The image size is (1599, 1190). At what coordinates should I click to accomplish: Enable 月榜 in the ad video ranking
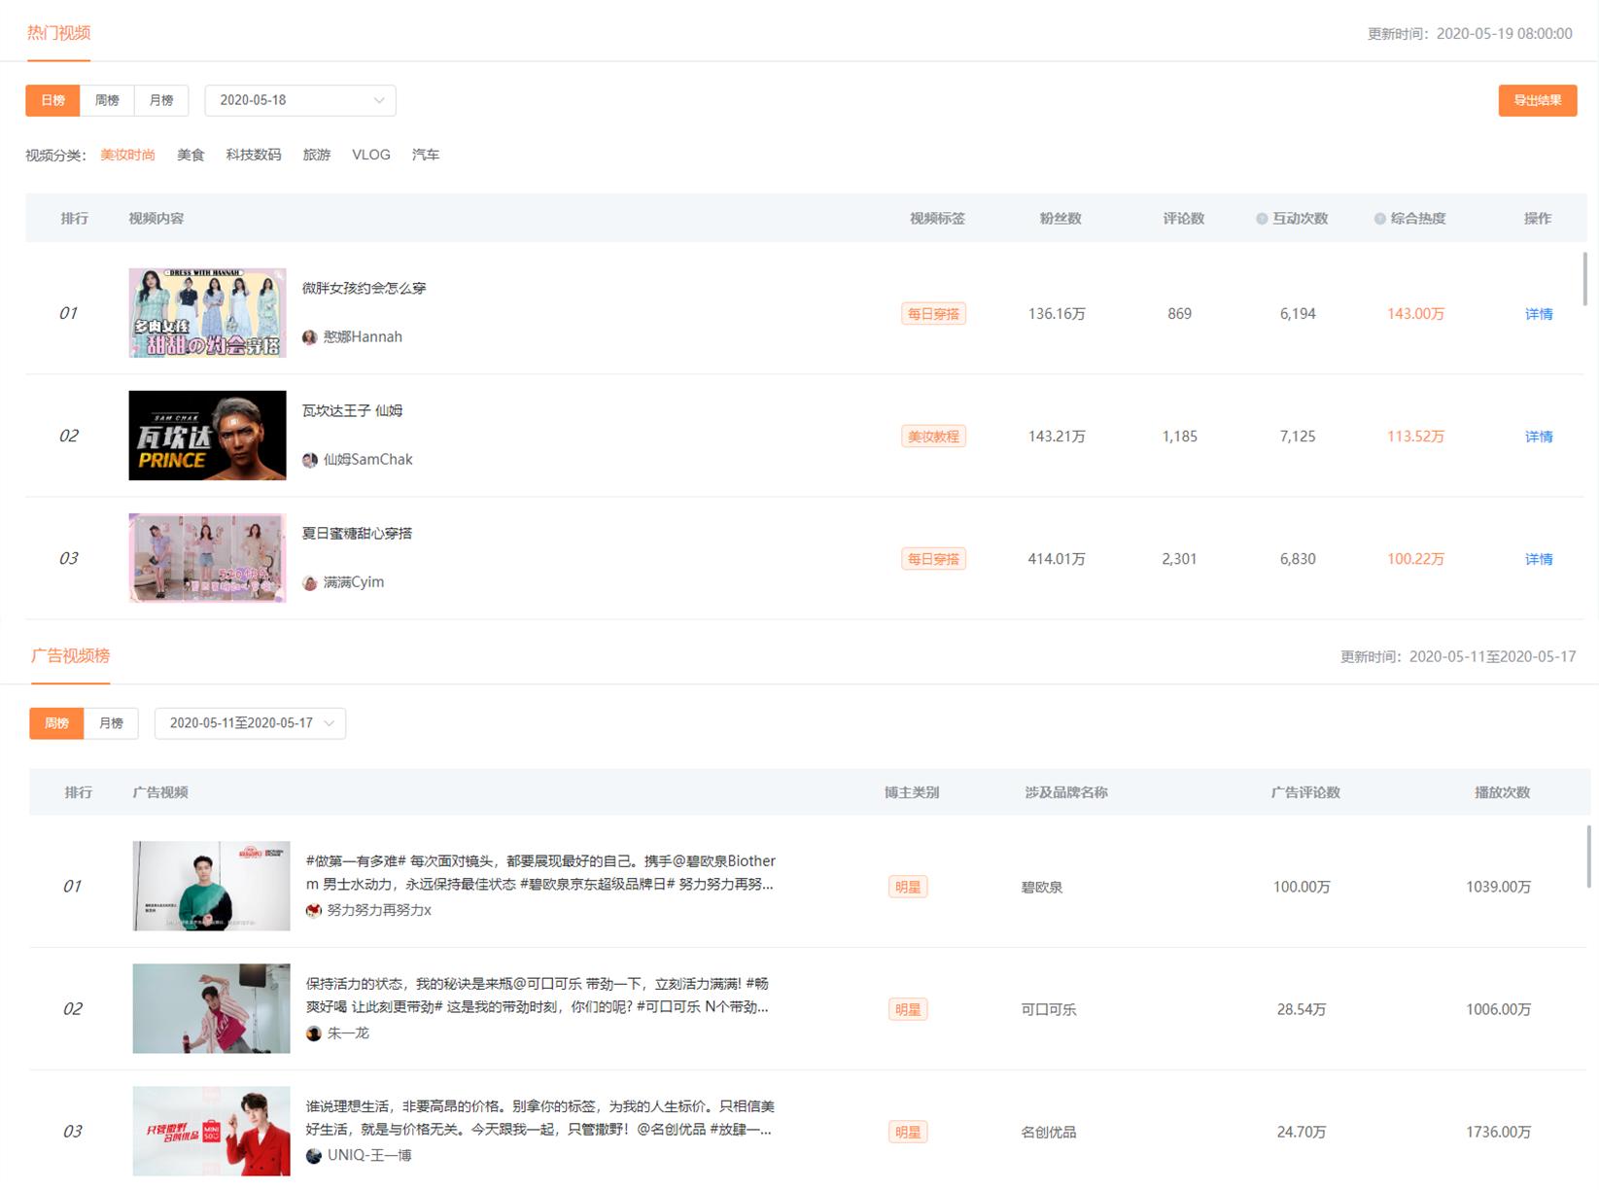click(x=111, y=723)
